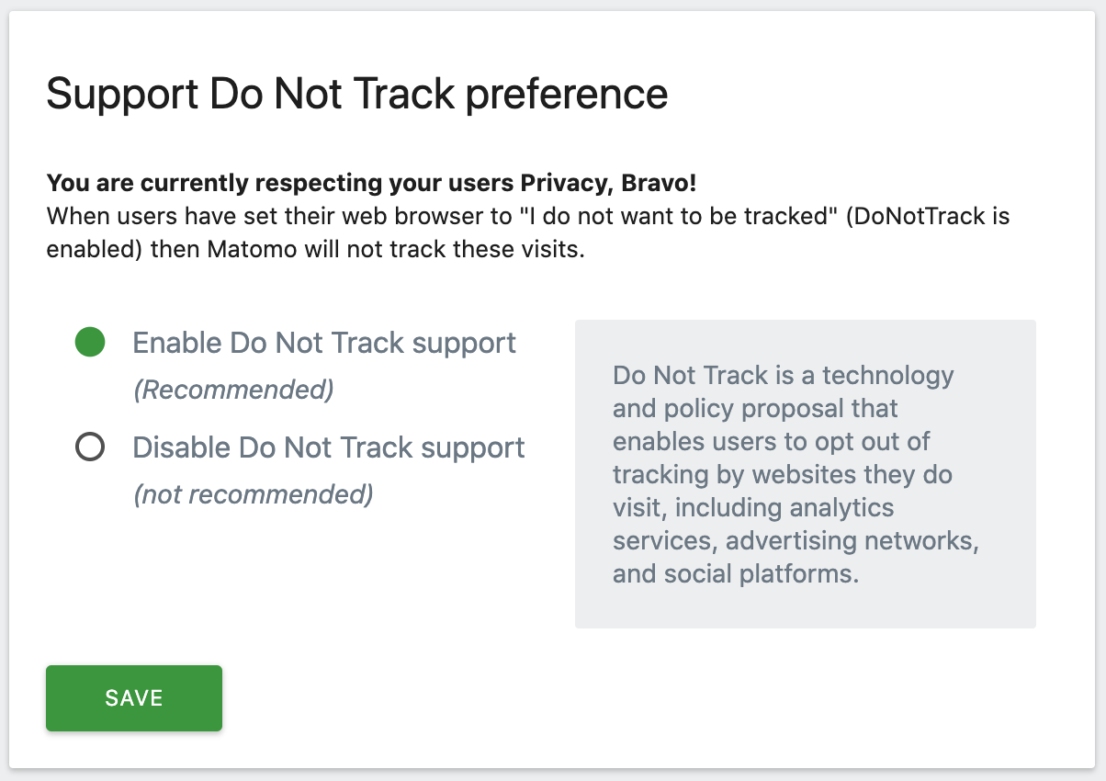Click the Support Do Not Track preference heading
The image size is (1106, 781).
(x=358, y=94)
